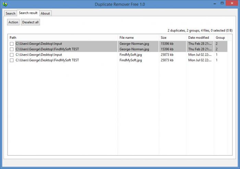Click the Duplicate Remover app icon in title bar

click(5, 4)
